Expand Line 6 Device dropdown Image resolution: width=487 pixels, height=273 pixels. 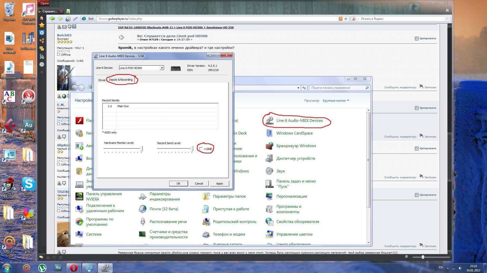click(x=162, y=68)
